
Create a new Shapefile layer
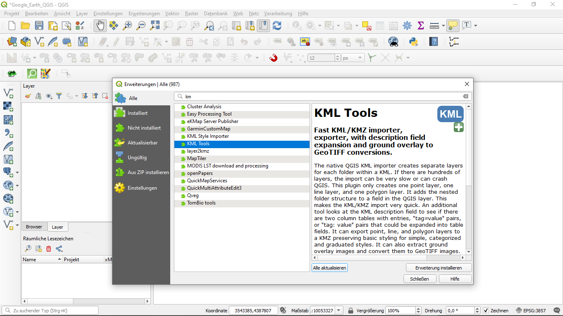click(39, 42)
